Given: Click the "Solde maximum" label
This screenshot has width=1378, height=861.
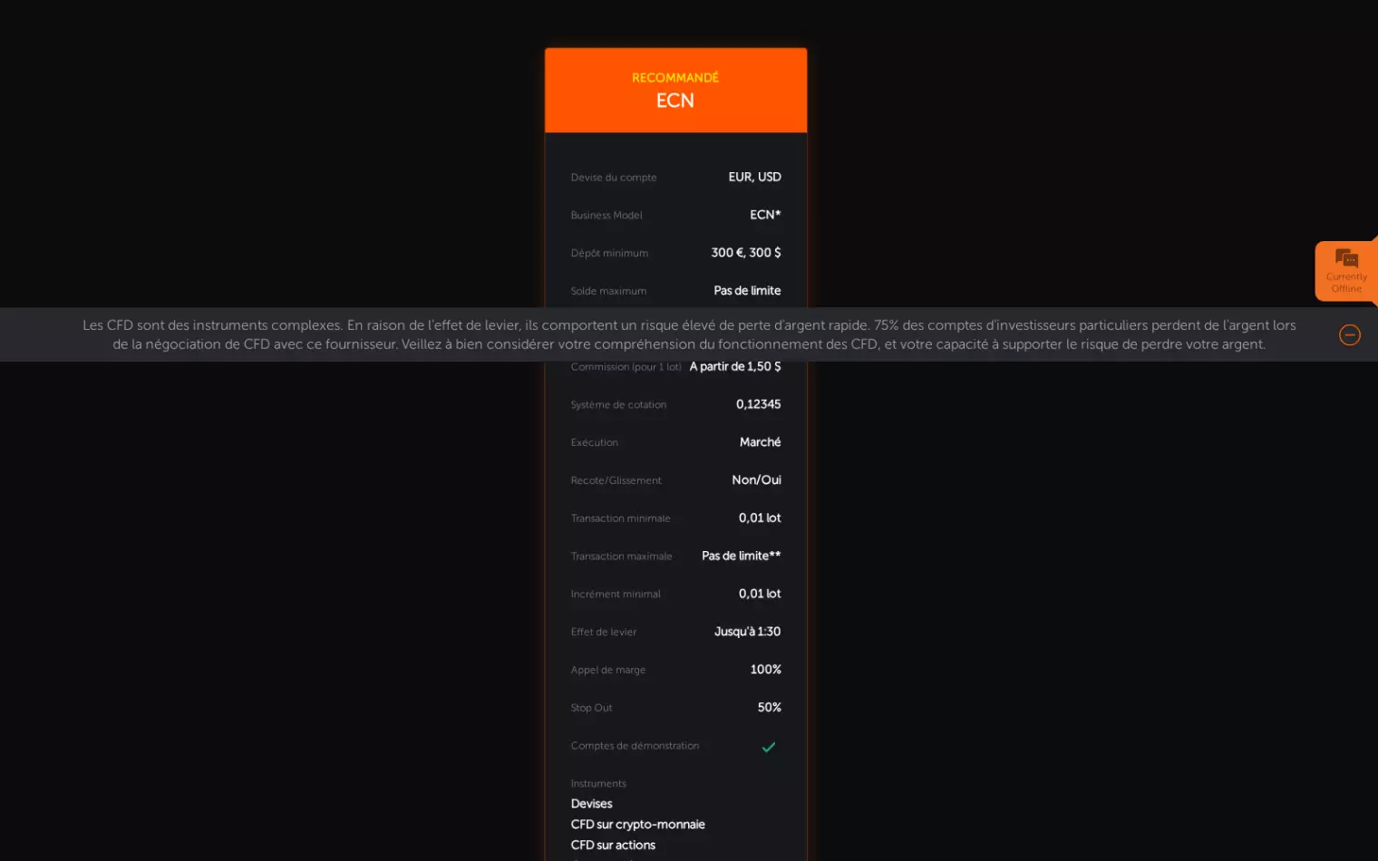Looking at the screenshot, I should click(x=608, y=292).
